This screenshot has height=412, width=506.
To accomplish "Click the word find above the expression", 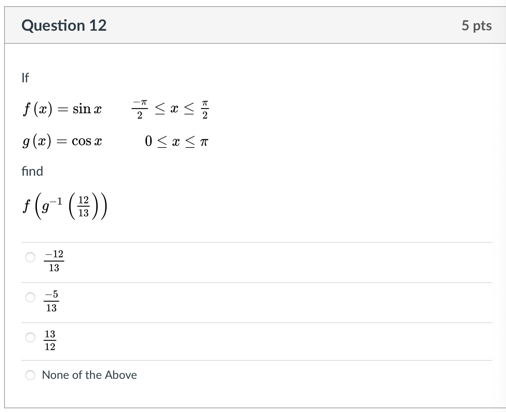I will pyautogui.click(x=32, y=171).
